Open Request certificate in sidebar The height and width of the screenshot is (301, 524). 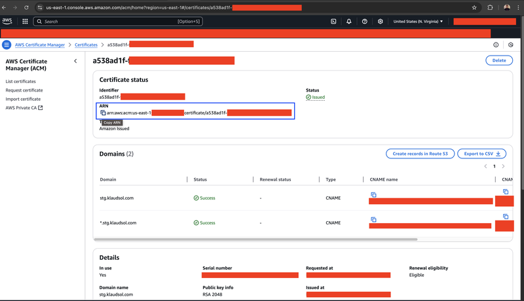[24, 90]
